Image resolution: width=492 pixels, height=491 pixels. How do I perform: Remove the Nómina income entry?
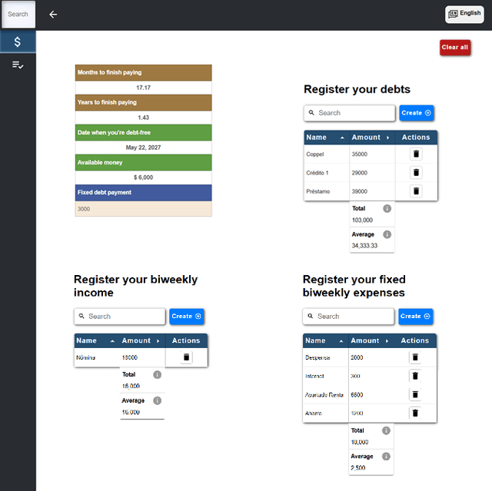click(186, 357)
